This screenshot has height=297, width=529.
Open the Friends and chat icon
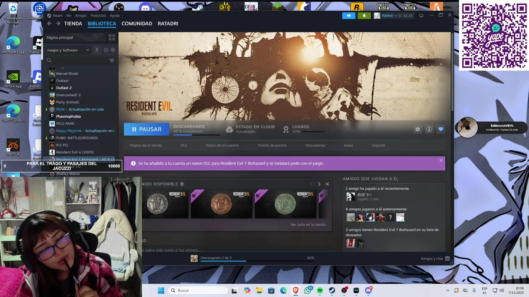click(x=447, y=259)
